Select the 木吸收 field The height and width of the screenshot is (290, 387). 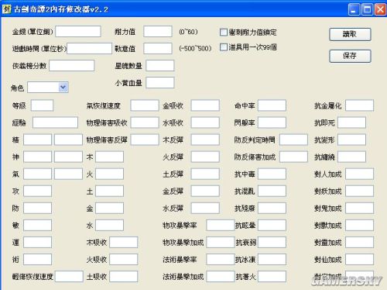coord(124,243)
